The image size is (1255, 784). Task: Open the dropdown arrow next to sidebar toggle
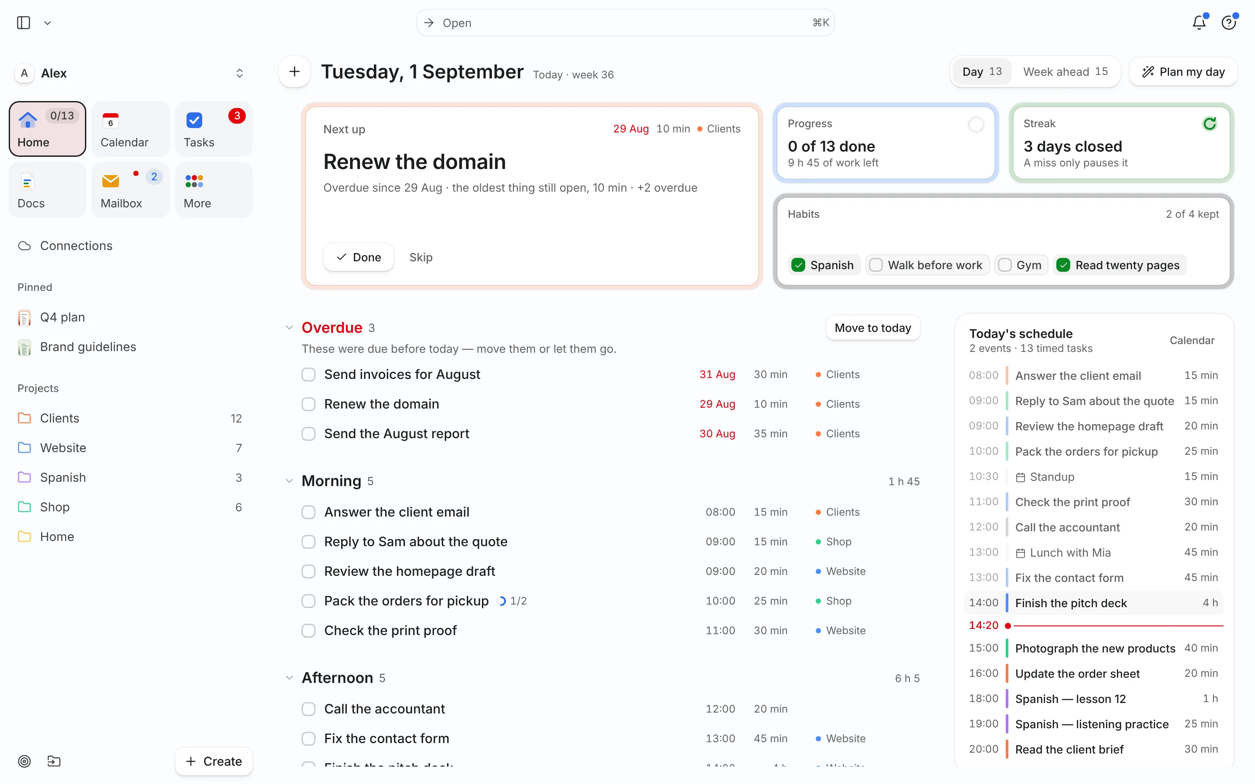(x=47, y=23)
